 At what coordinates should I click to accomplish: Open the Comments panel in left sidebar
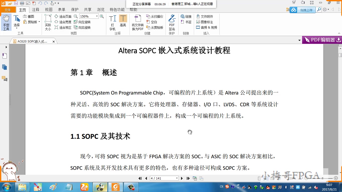[5, 78]
